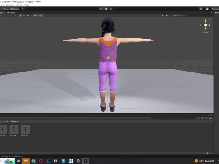Screen dimensions: 219x164
Task: Open File Explorer from the taskbar
Action: pyautogui.click(x=26, y=161)
